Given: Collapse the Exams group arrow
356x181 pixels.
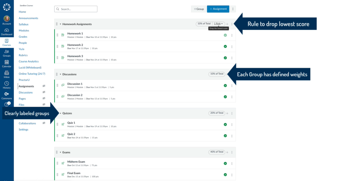Looking at the screenshot, I should pos(60,152).
